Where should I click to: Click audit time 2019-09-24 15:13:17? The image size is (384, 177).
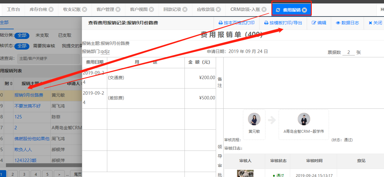click(x=314, y=175)
